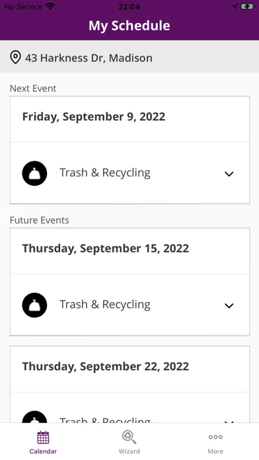Viewport: 259px width, 460px height.
Task: Expand the chevron under September 22 event
Action: (x=229, y=422)
